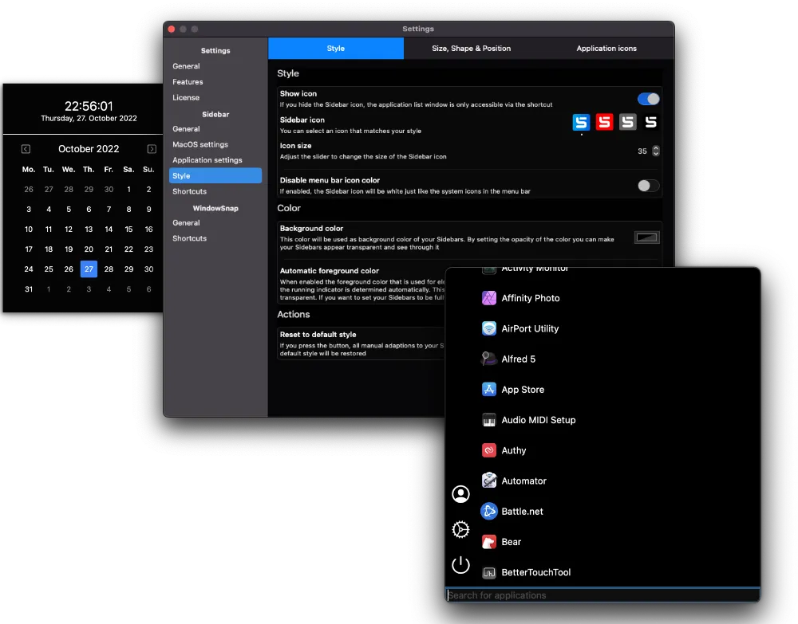The image size is (798, 624).
Task: Open BetterTouchTool application entry
Action: point(536,572)
